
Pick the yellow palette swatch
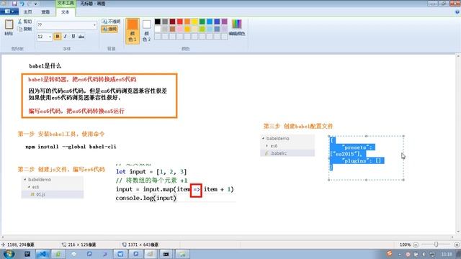click(194, 22)
